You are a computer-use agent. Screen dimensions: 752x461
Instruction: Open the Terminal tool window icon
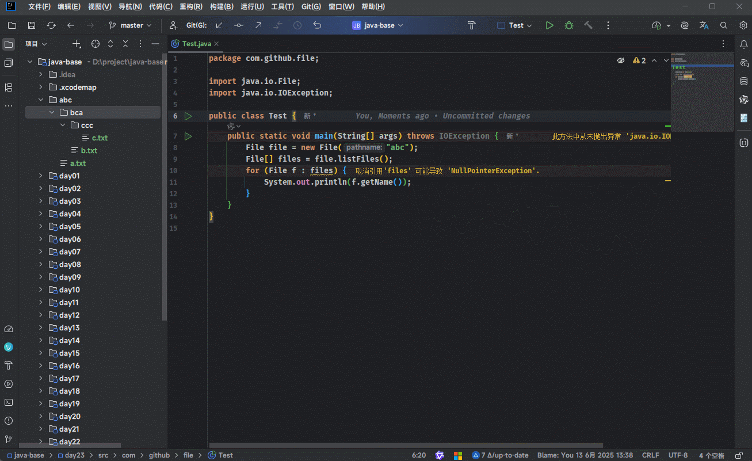9,402
